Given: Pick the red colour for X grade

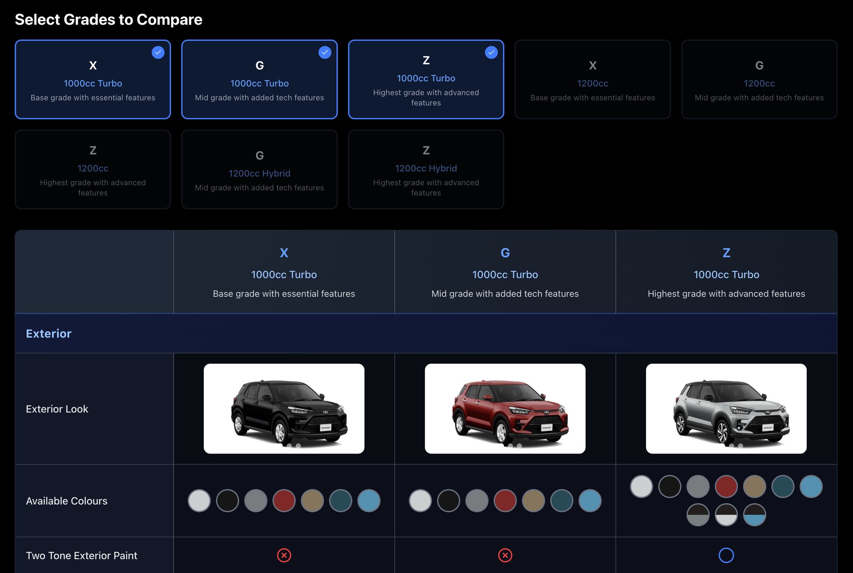Looking at the screenshot, I should pyautogui.click(x=284, y=500).
